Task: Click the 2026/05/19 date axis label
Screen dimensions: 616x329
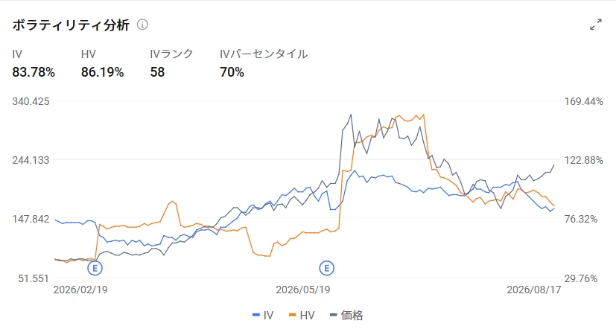Action: (x=303, y=290)
